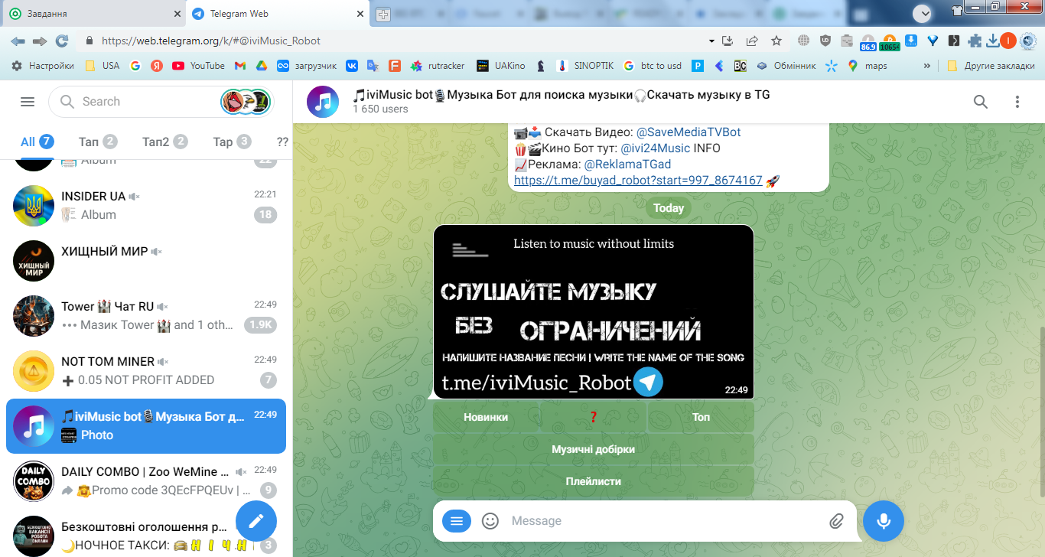Click the Плейлисти bot button
This screenshot has width=1045, height=557.
coord(594,481)
